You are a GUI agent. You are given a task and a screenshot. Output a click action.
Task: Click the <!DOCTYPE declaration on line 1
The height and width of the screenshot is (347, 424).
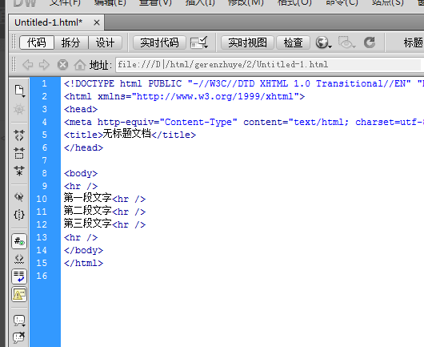pos(243,83)
